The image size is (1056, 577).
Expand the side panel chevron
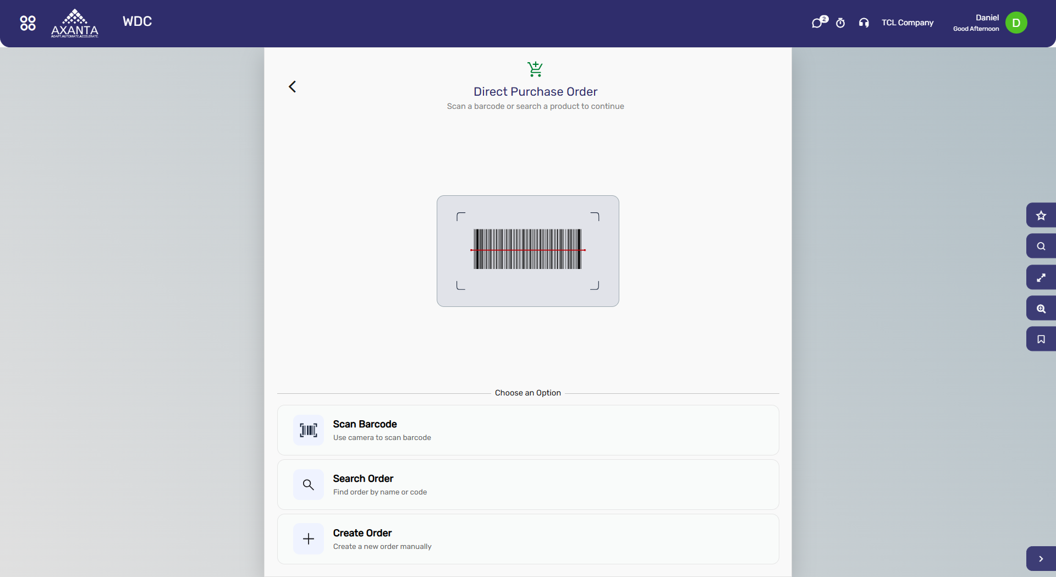pos(1041,558)
